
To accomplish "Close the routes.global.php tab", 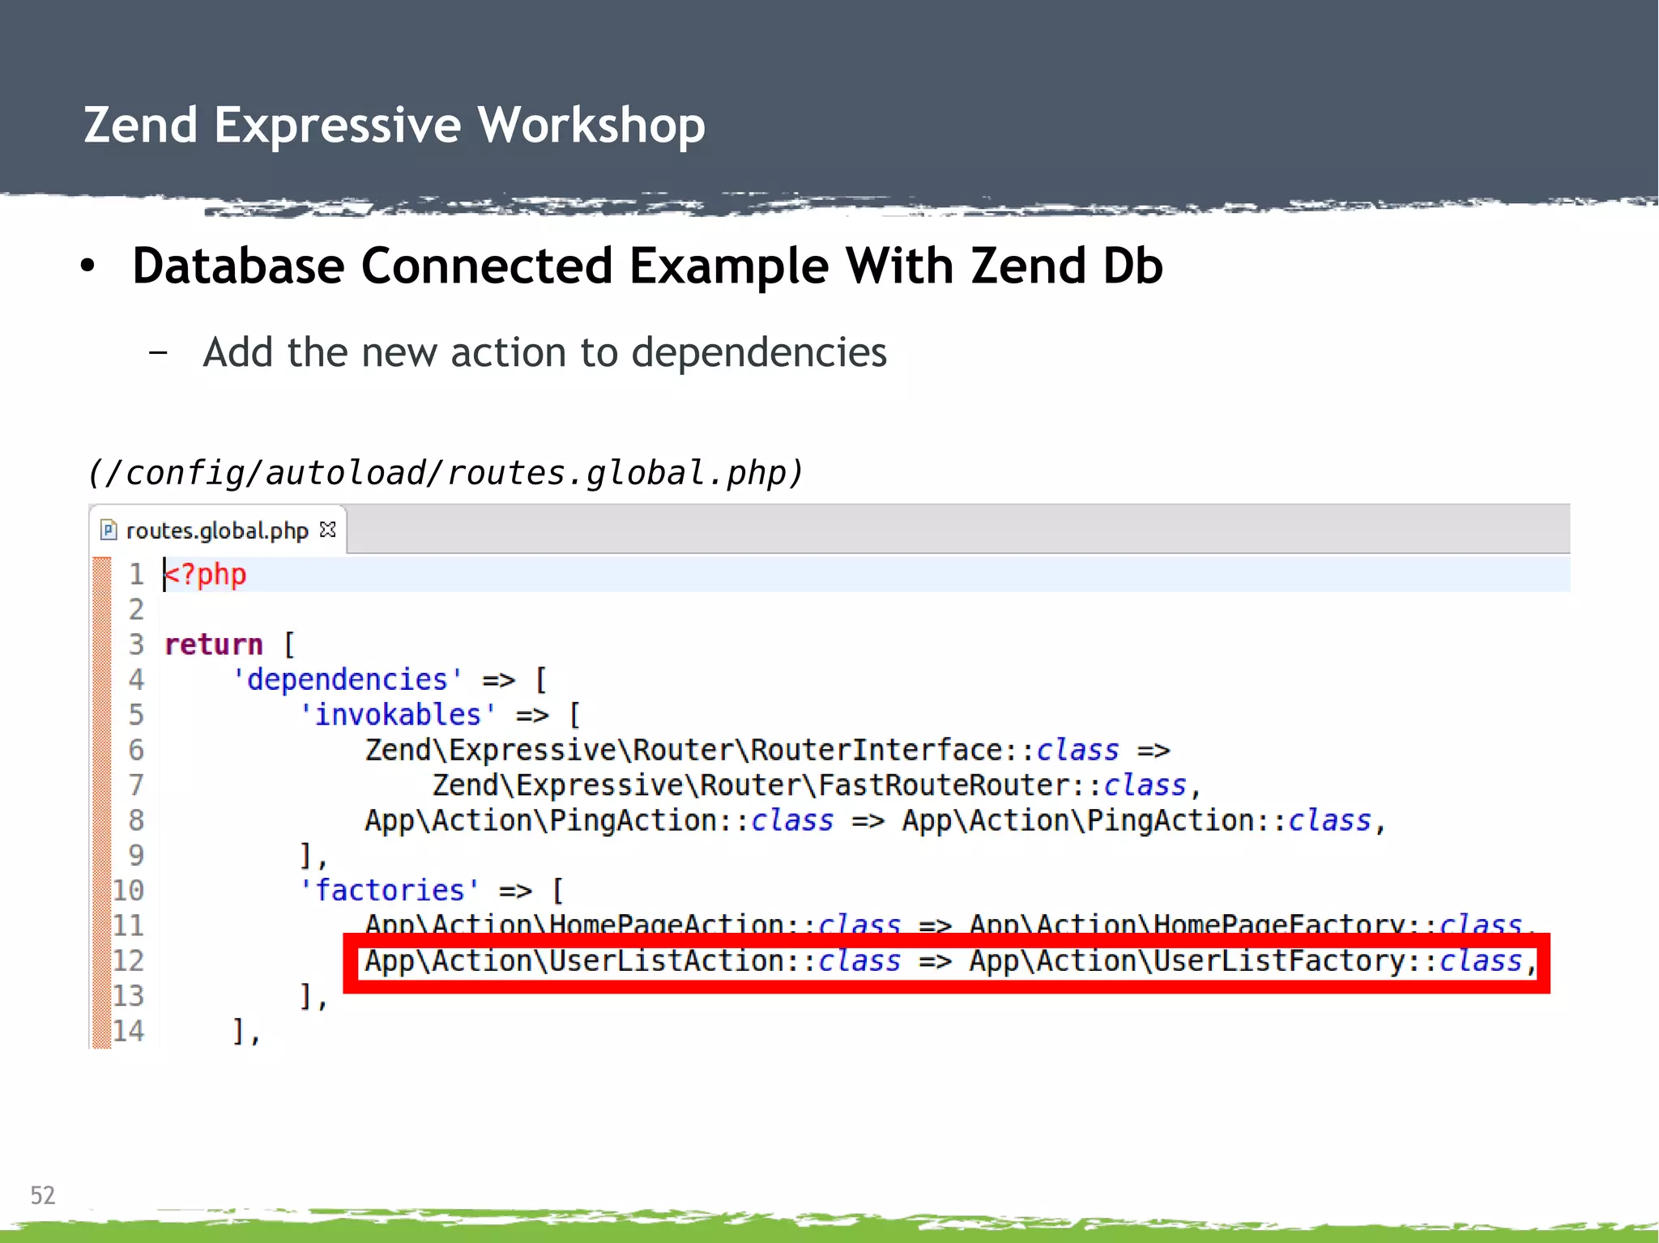I will (328, 530).
